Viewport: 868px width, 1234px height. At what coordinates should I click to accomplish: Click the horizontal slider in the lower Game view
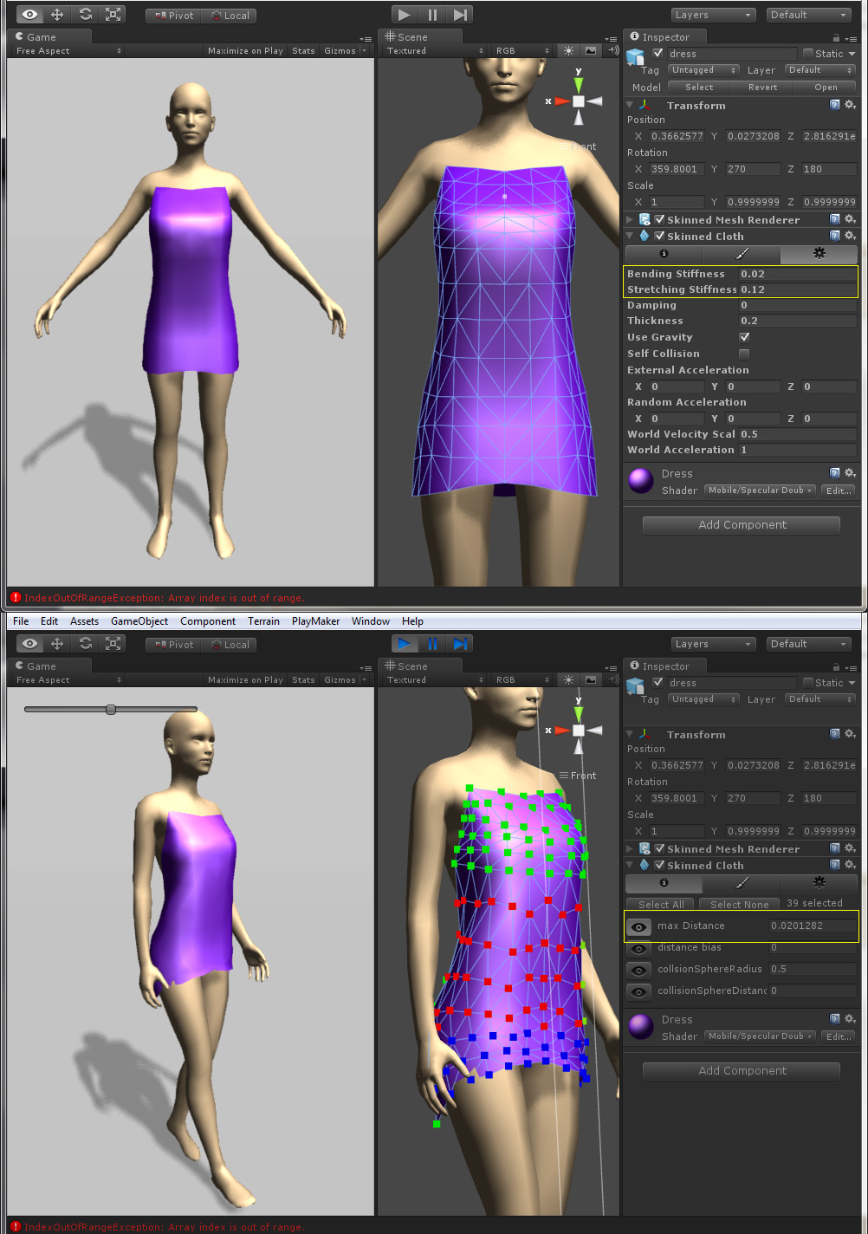(111, 709)
